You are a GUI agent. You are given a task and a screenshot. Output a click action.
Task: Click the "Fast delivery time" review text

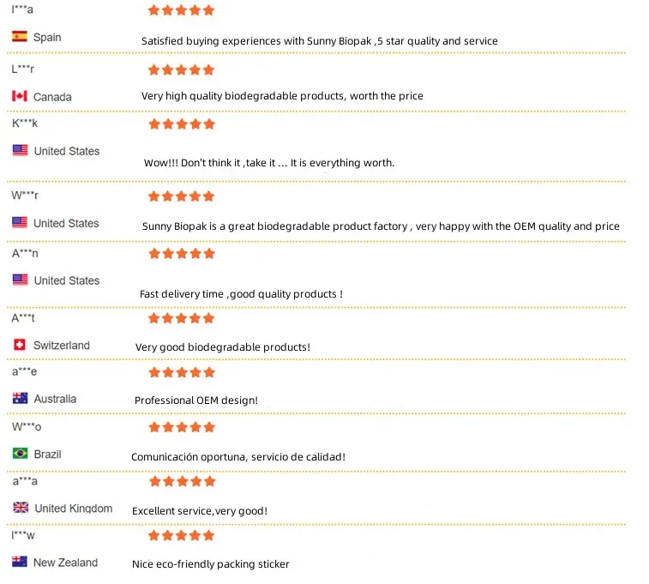(241, 294)
